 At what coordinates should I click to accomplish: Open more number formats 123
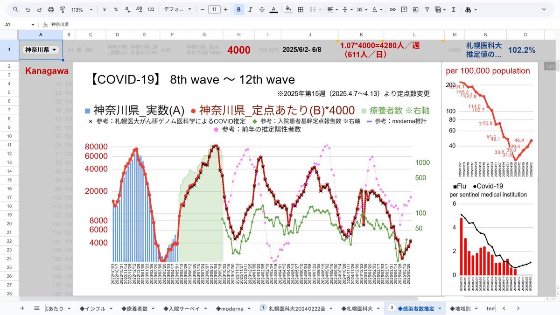[151, 9]
